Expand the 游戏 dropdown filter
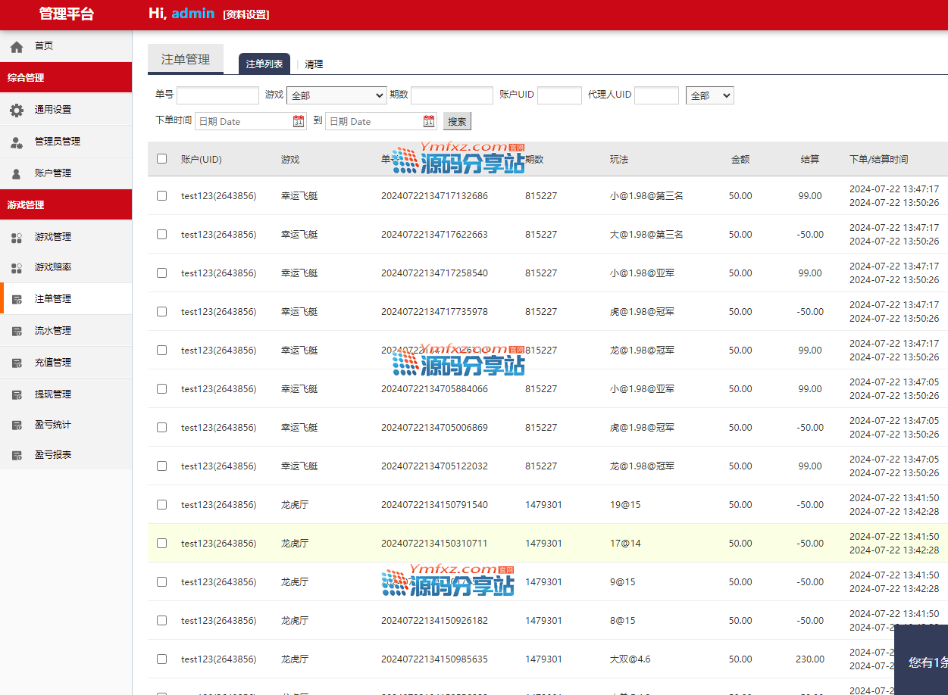Viewport: 948px width, 695px height. pyautogui.click(x=336, y=95)
